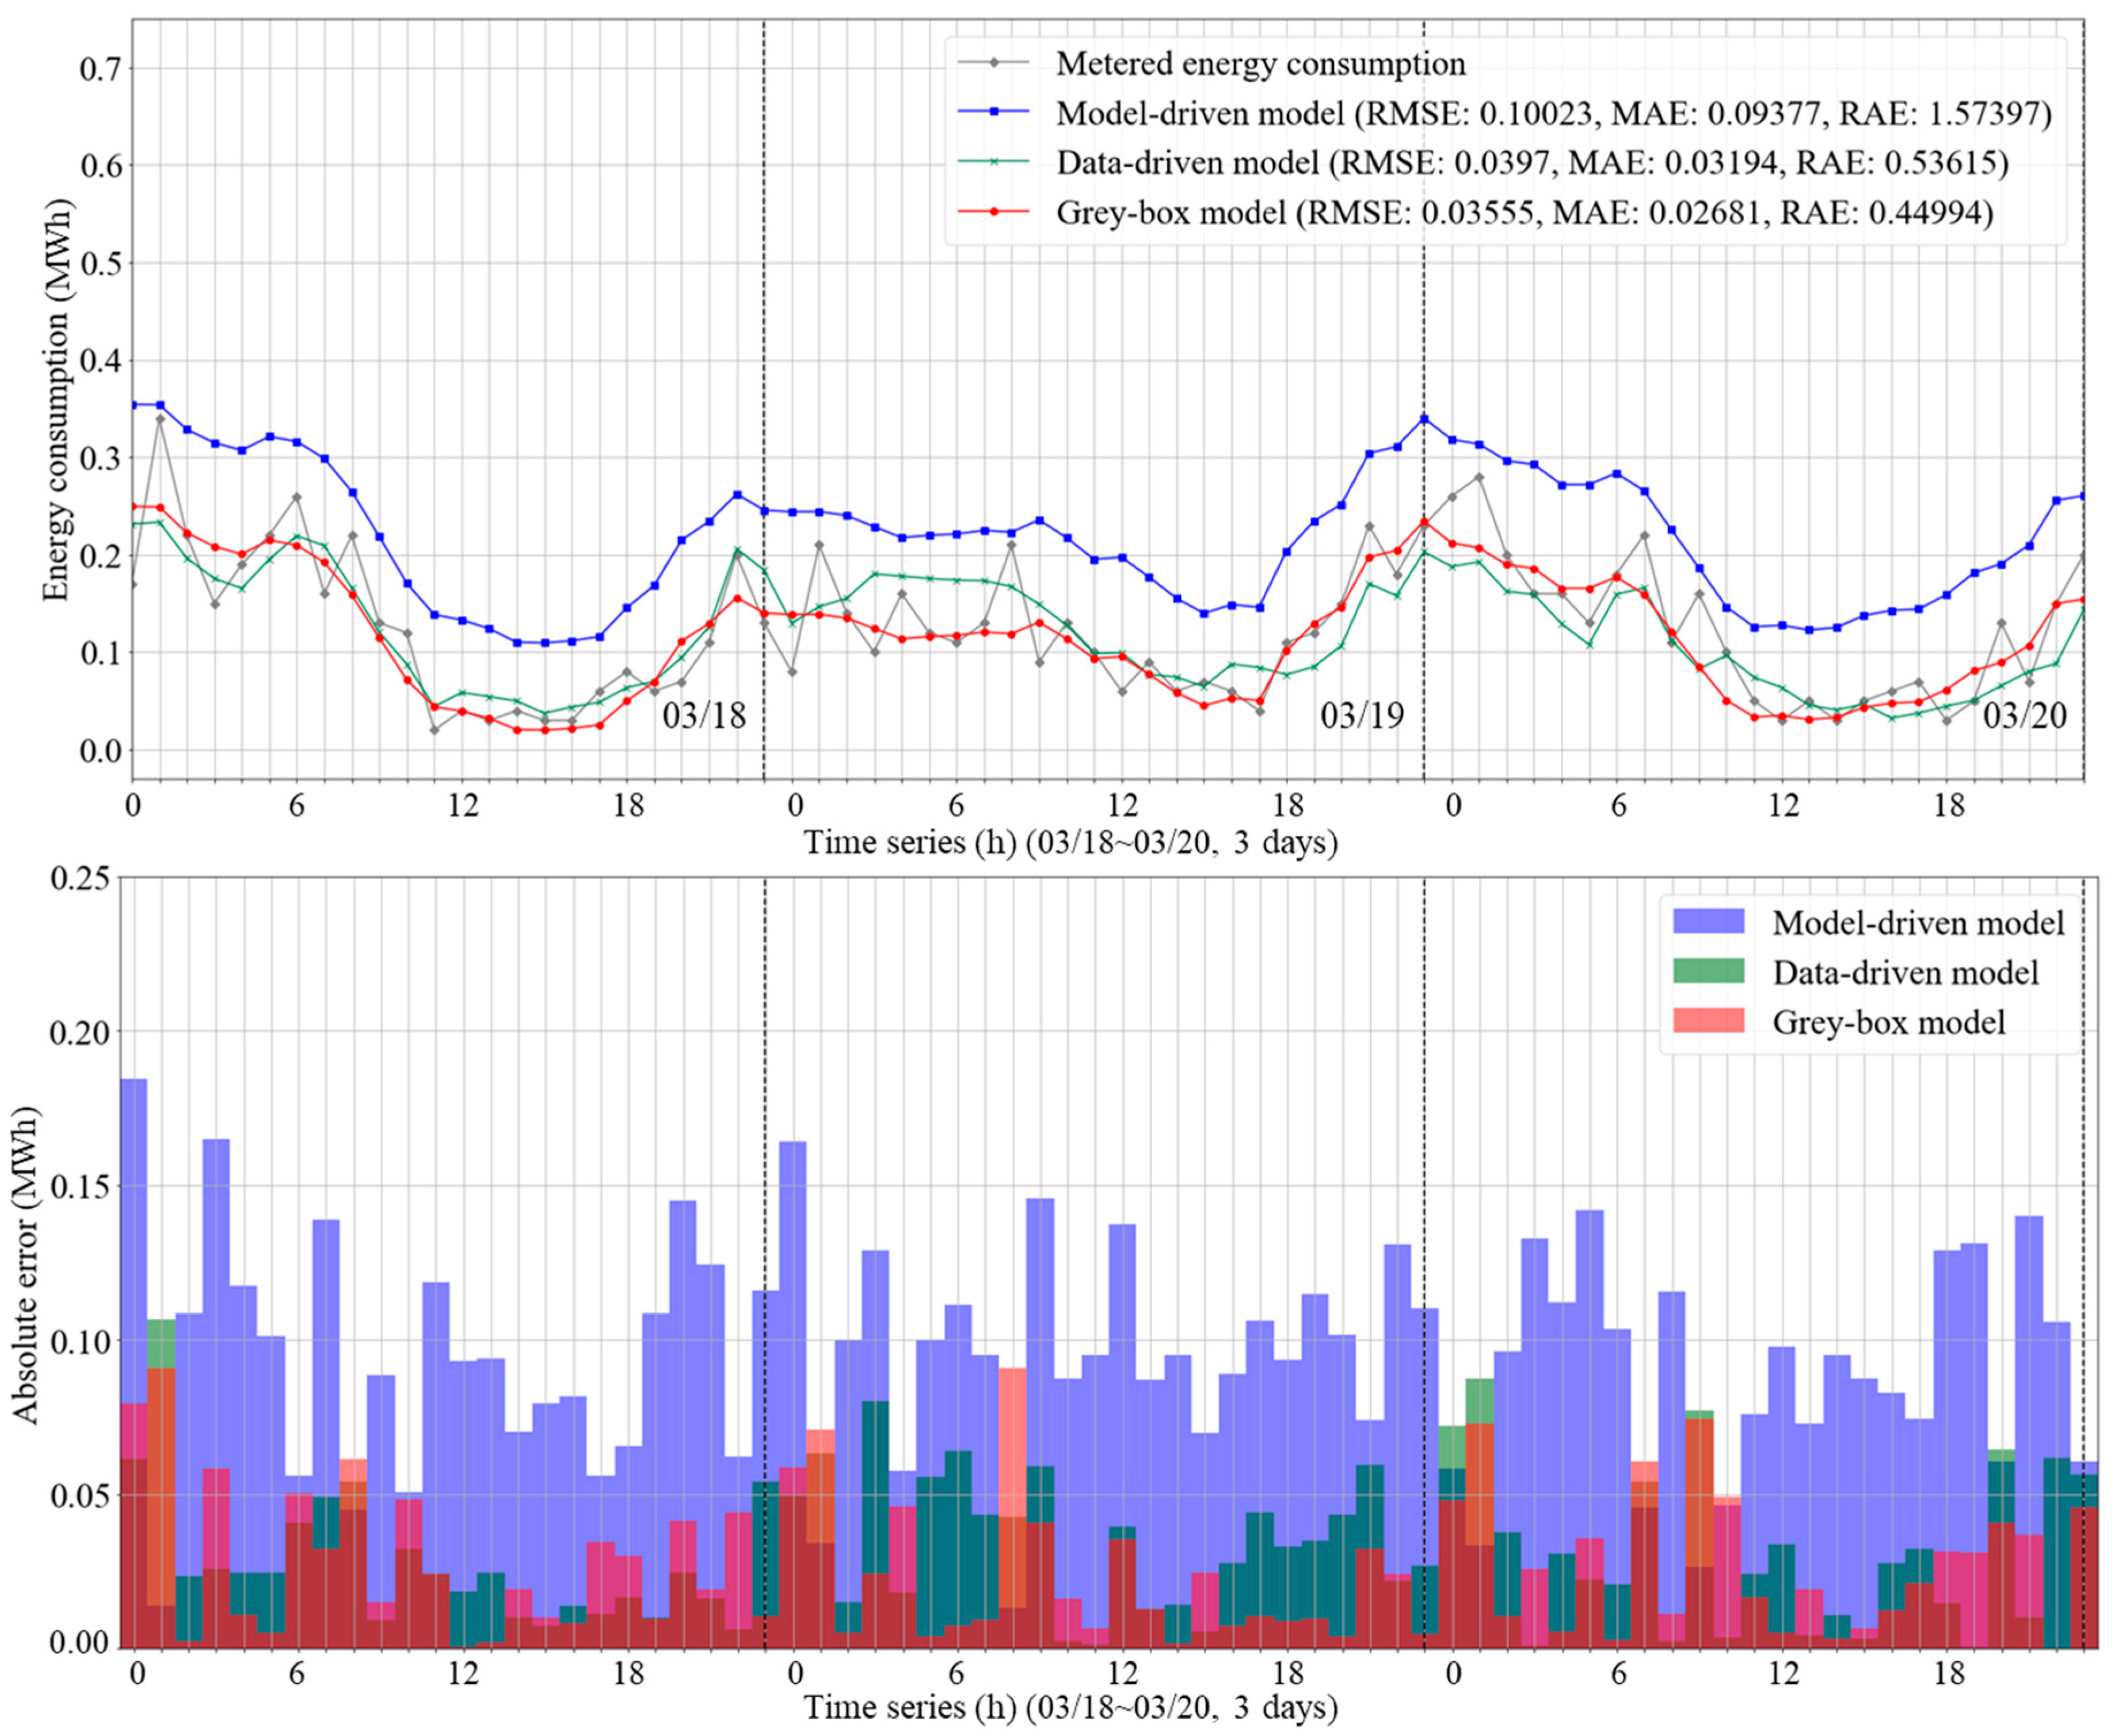Click the green Data-driven model legend line marker
Image resolution: width=2115 pixels, height=1736 pixels.
tap(994, 162)
